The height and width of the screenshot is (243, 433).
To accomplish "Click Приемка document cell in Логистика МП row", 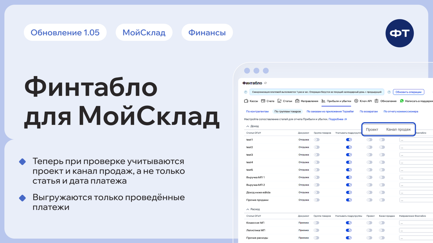I will [304, 230].
